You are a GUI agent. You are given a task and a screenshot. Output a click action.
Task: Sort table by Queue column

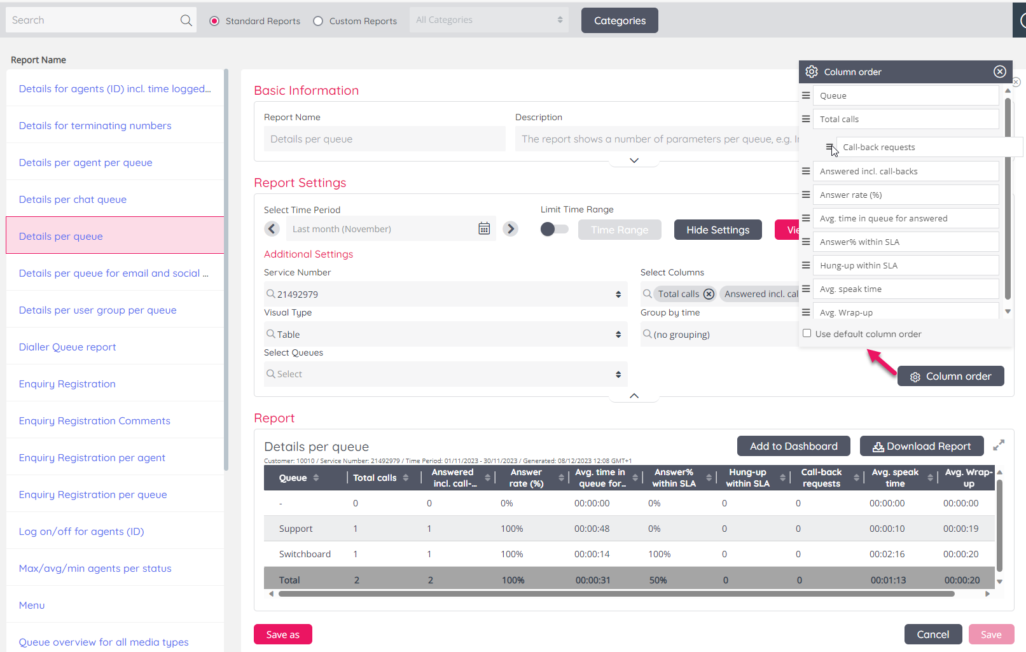pos(316,478)
